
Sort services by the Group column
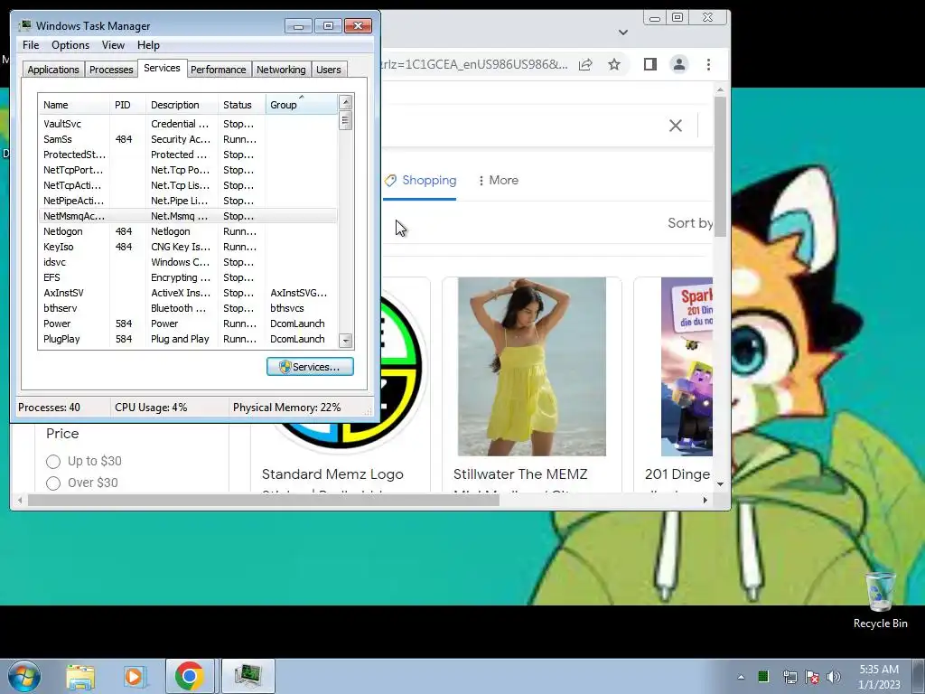pos(301,105)
